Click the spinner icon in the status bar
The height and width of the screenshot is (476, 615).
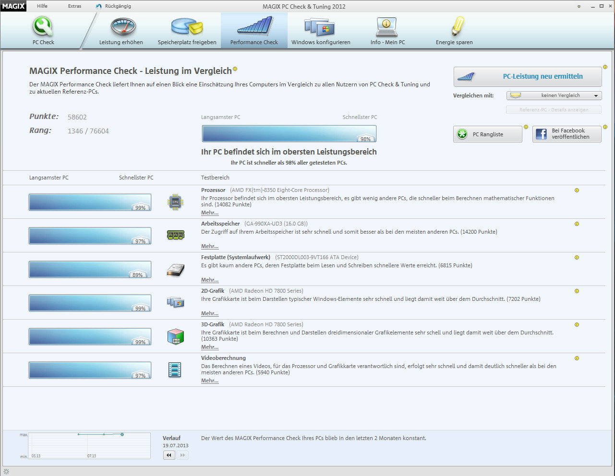(6, 472)
